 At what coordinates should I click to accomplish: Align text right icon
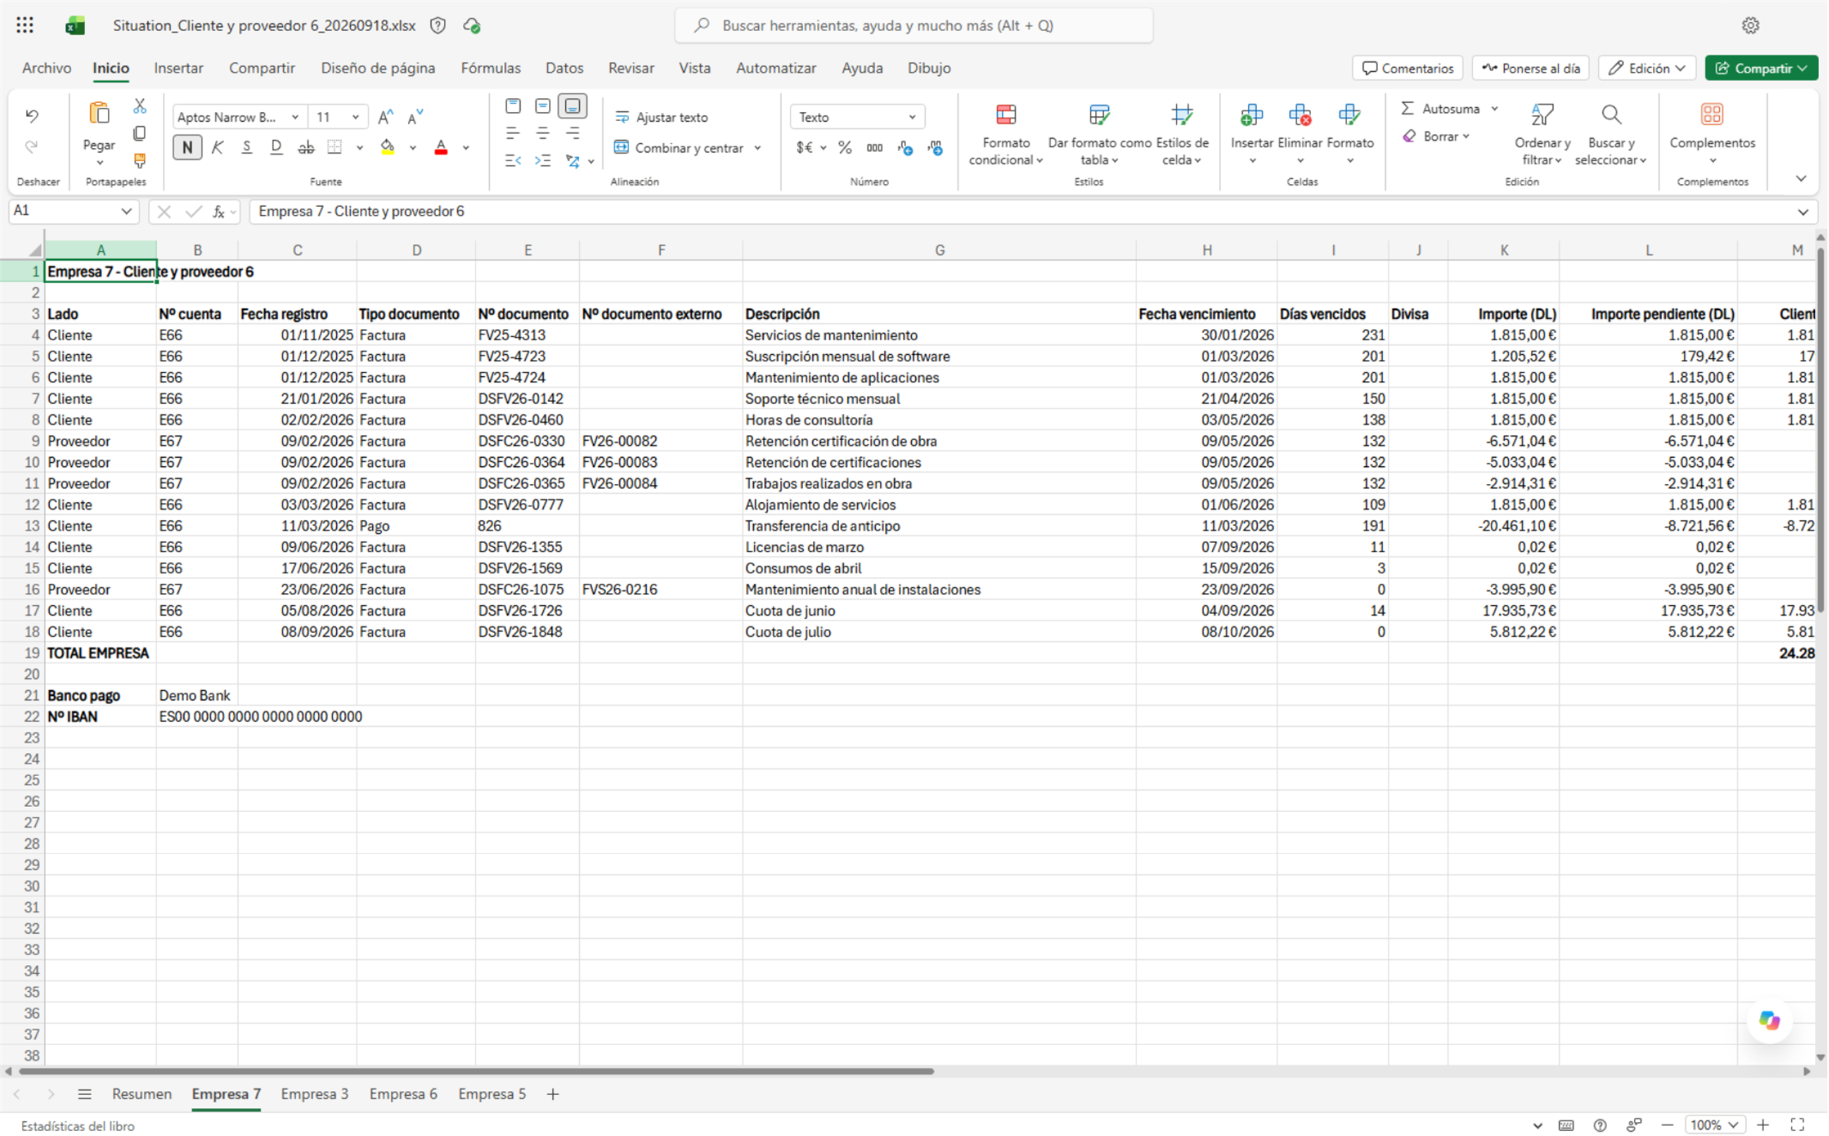coord(573,134)
